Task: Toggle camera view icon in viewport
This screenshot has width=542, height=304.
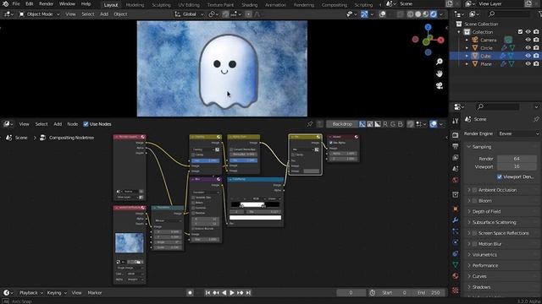Action: click(x=440, y=86)
